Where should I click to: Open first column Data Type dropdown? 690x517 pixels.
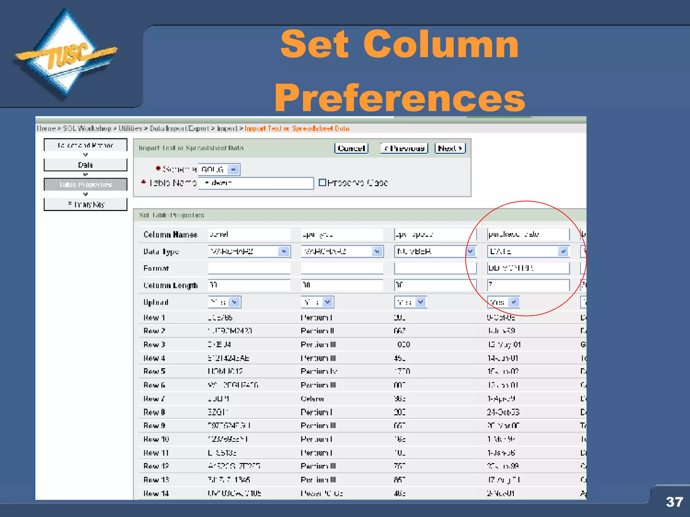tap(249, 251)
